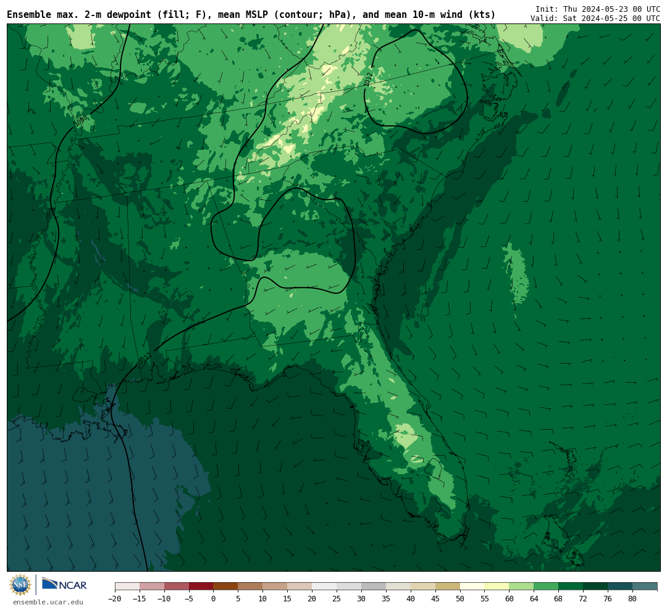Pick the -20 to -15 pale pink swatch
This screenshot has height=610, width=667.
(127, 587)
